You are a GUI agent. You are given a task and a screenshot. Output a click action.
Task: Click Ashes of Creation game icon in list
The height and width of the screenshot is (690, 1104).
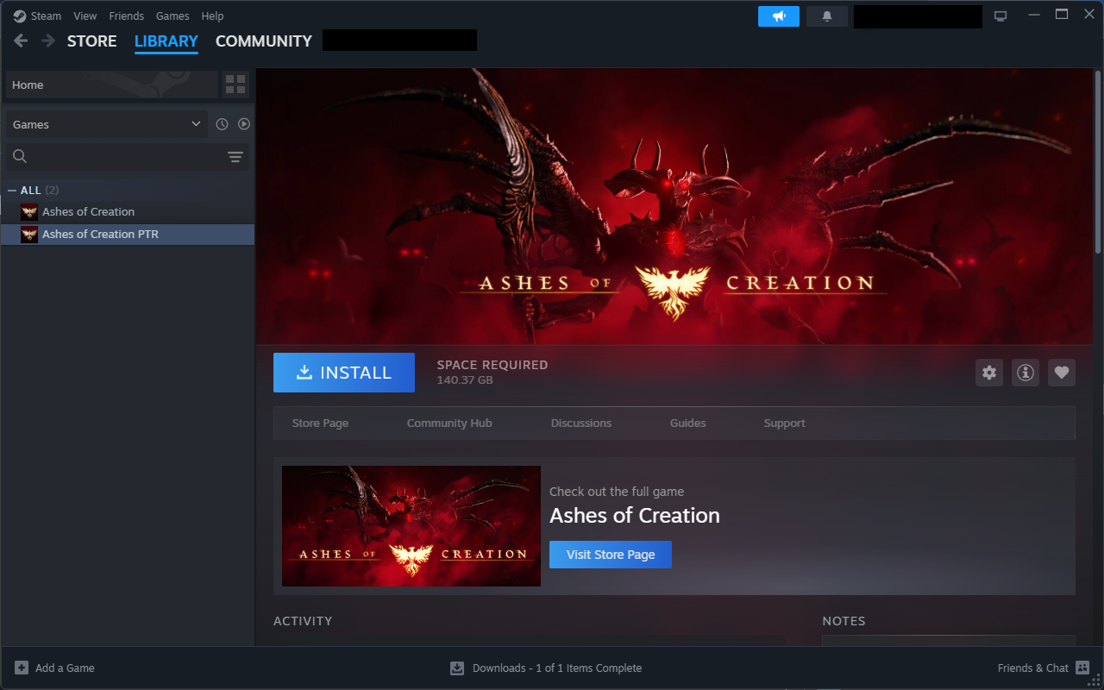point(29,212)
